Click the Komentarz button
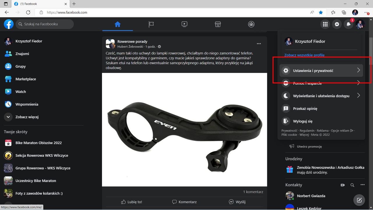The image size is (373, 210). tap(184, 202)
